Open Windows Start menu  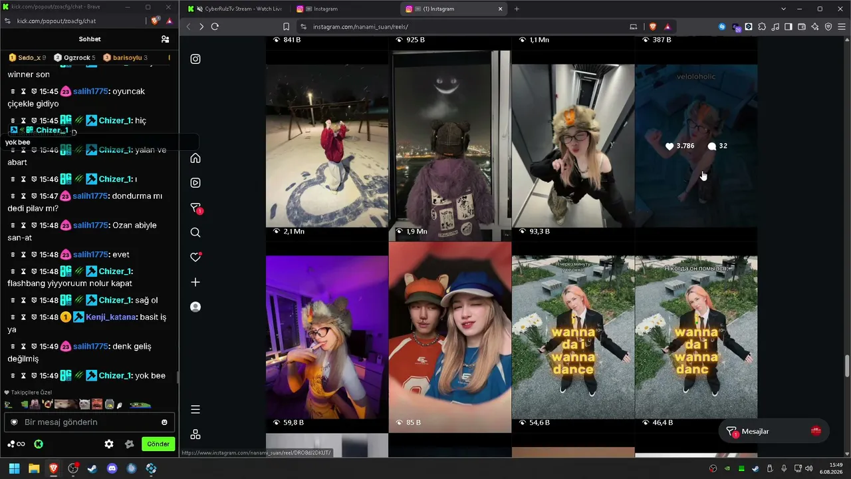[x=14, y=468]
